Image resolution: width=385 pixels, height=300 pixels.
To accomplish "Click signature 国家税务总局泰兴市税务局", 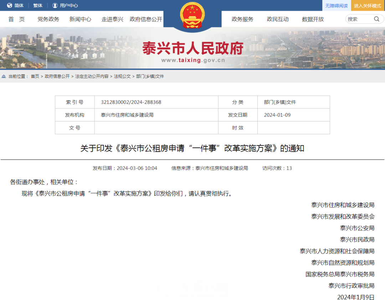I will click(340, 274).
